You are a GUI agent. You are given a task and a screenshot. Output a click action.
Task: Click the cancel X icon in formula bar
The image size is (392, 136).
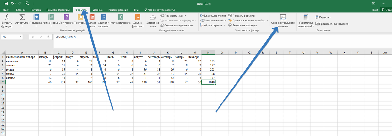[x=33, y=37]
